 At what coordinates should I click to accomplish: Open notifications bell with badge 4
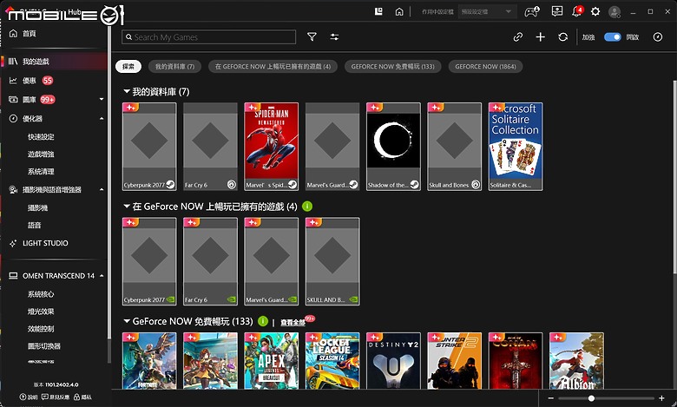pyautogui.click(x=577, y=11)
